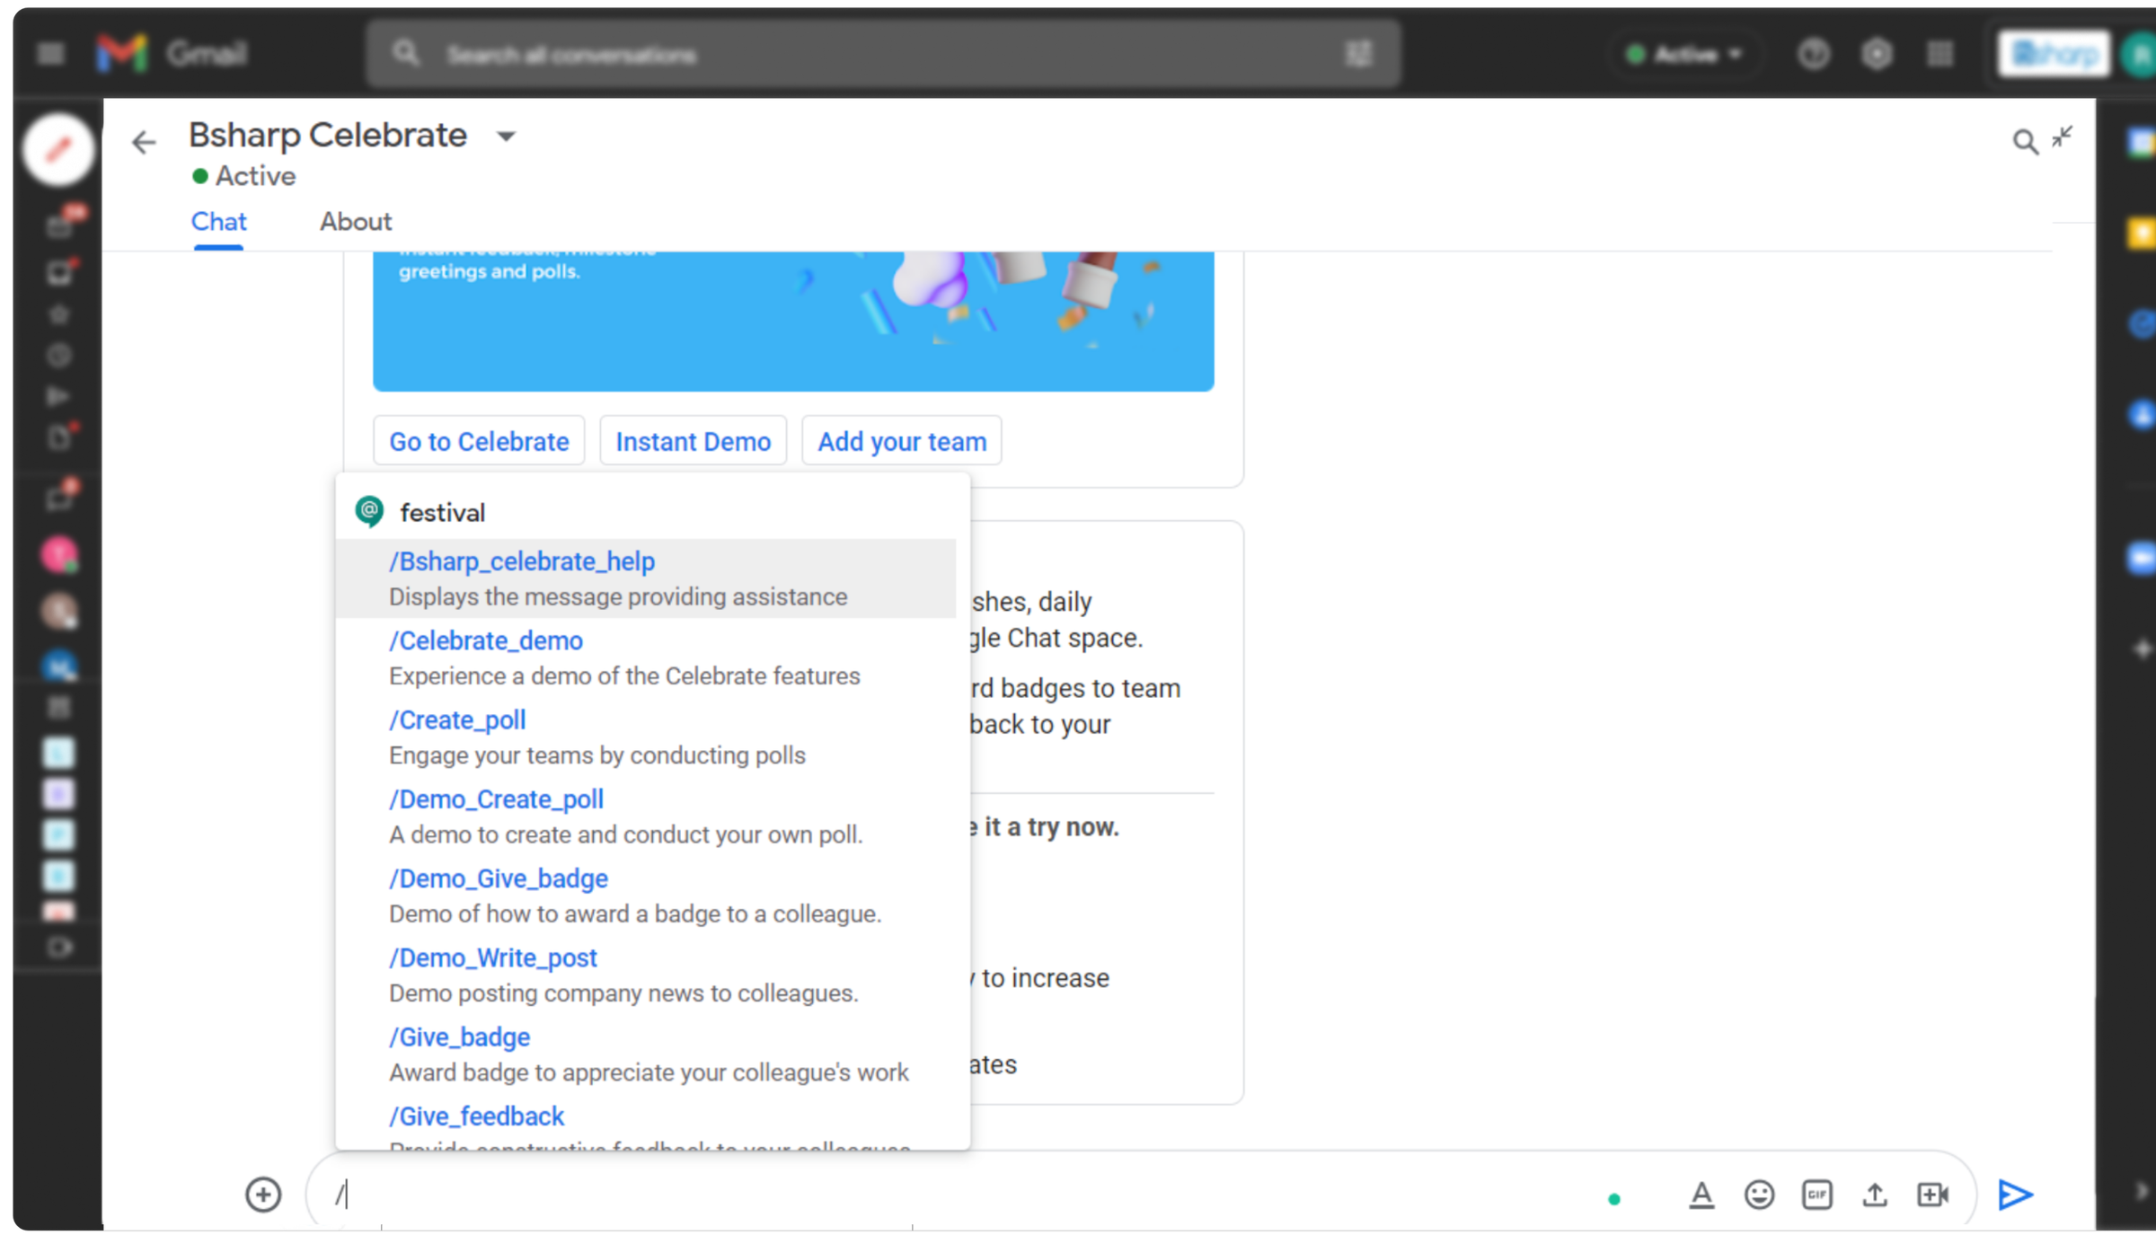Switch to the About tab

[356, 222]
